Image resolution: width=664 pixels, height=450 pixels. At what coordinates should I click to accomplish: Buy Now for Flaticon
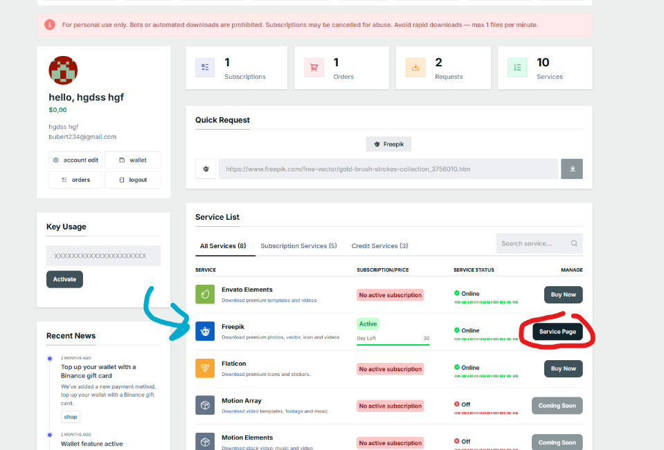pos(563,369)
